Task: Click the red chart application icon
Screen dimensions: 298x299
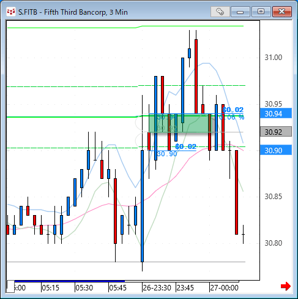Action: [x=11, y=12]
